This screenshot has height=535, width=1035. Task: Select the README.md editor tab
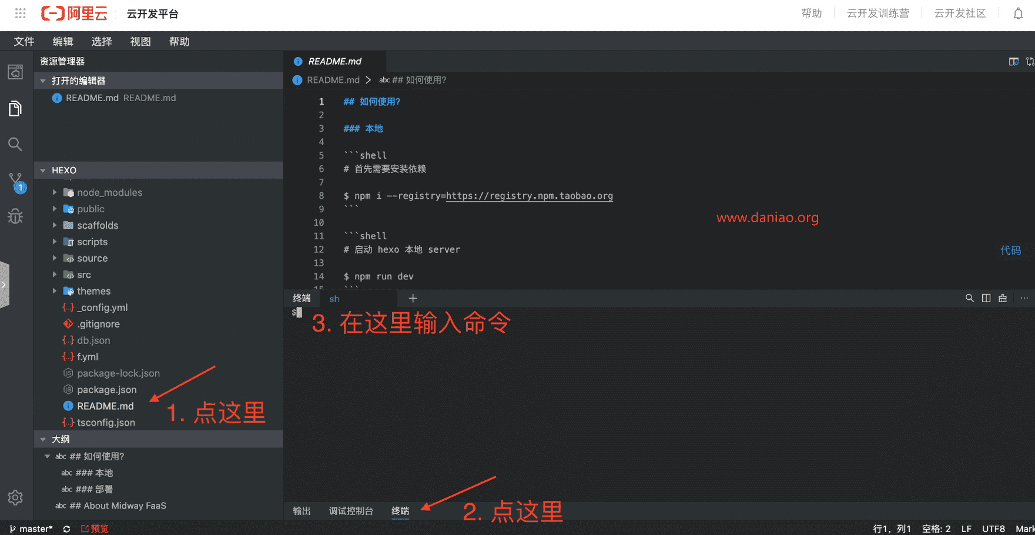[x=335, y=61]
